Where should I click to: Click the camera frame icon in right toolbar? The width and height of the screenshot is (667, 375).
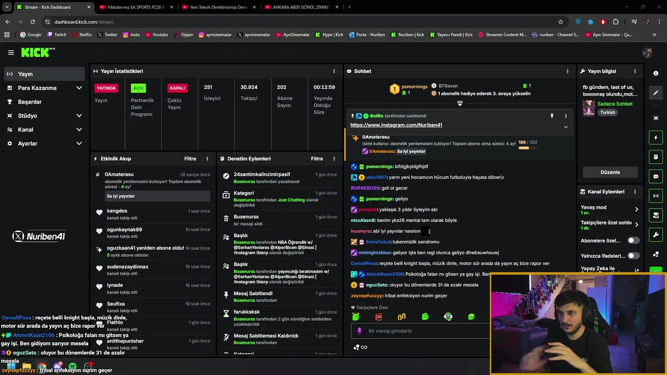pyautogui.click(x=656, y=118)
